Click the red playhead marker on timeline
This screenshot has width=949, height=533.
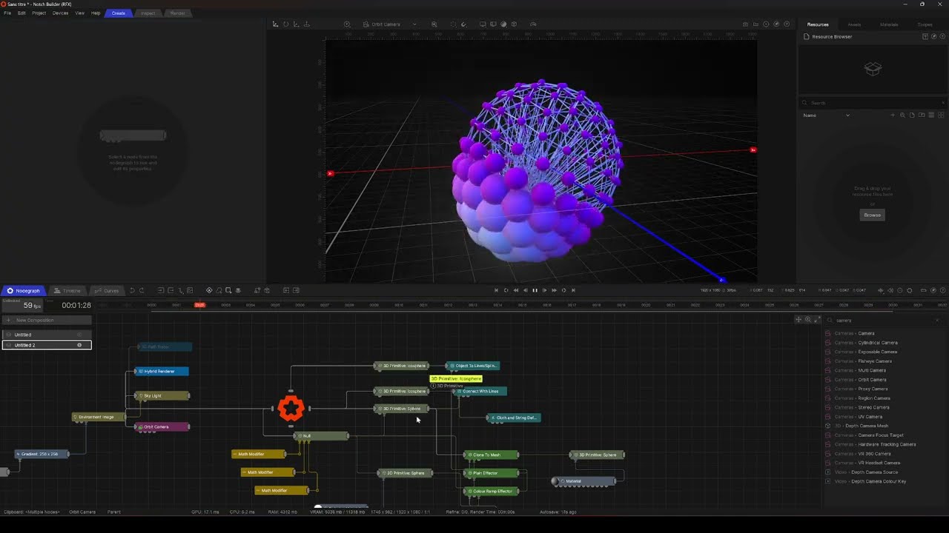[199, 305]
